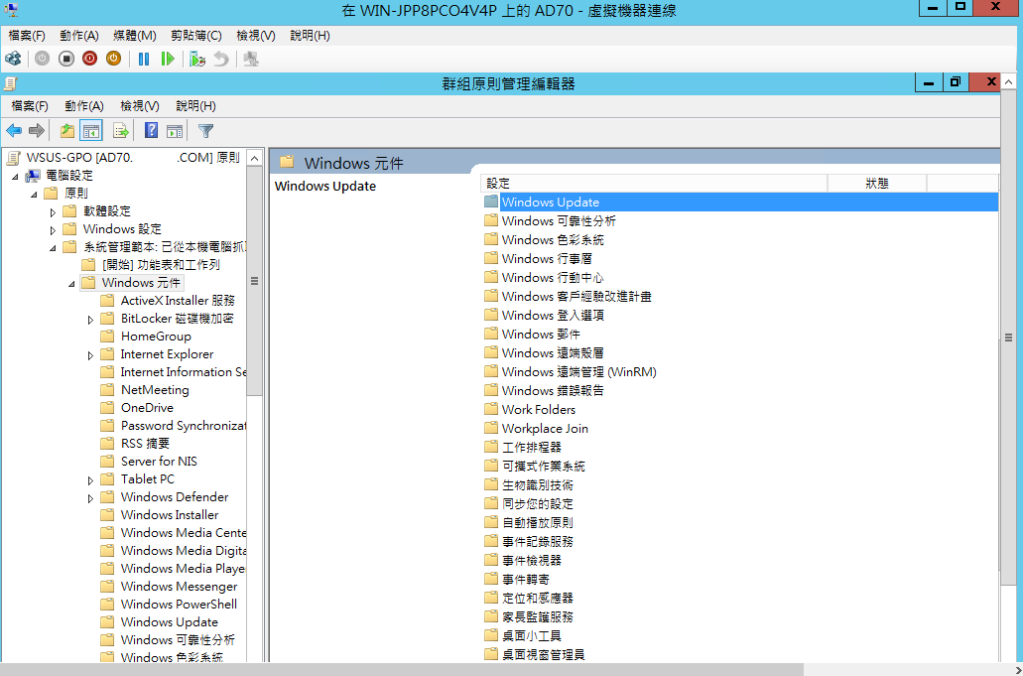Click folder icon beside Windows 錯誤報告
The image size is (1023, 676).
(491, 390)
